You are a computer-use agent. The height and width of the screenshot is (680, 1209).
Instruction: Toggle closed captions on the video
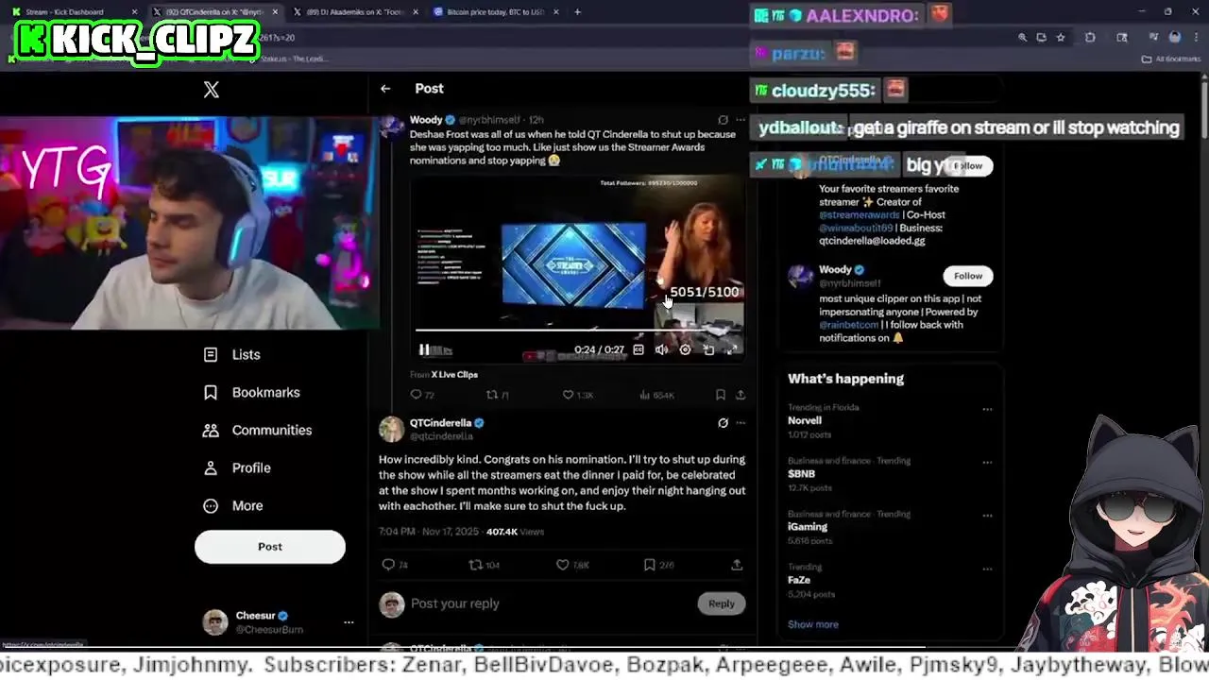coord(639,349)
